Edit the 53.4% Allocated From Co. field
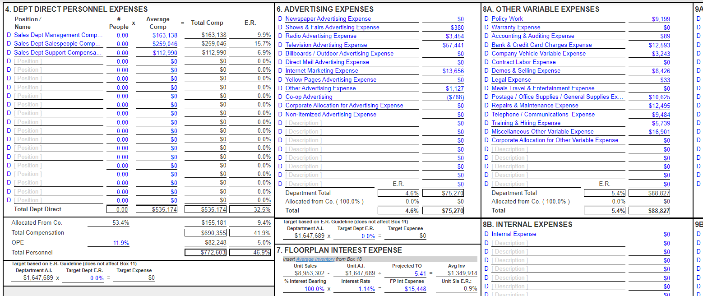Image resolution: width=703 pixels, height=296 pixels. point(109,222)
